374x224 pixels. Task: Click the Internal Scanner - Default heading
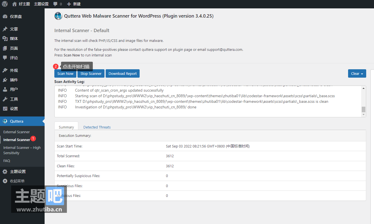point(82,30)
